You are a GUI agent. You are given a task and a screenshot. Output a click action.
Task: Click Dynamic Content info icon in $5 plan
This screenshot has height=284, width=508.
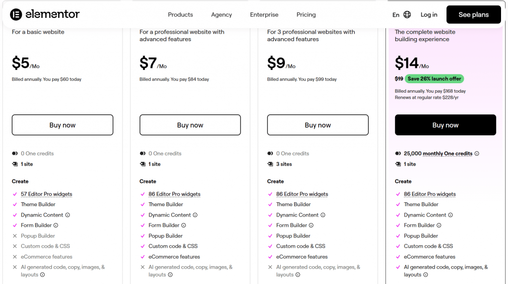[67, 215]
